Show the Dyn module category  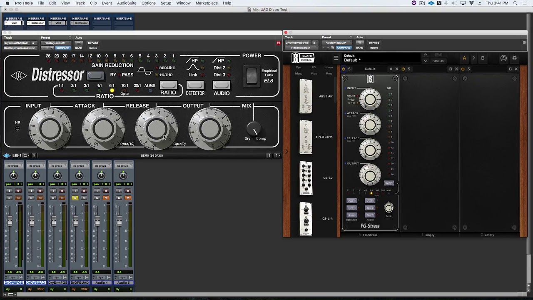click(x=299, y=67)
